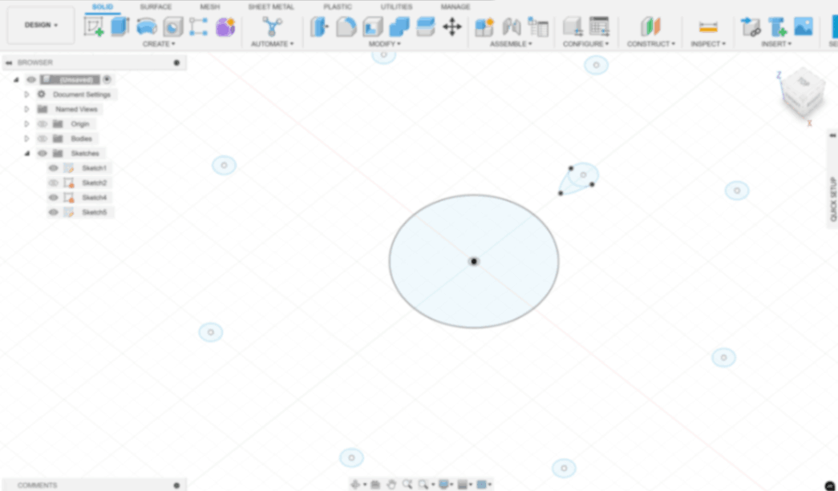Viewport: 838px width, 491px height.
Task: Toggle visibility of the Bodies folder
Action: pyautogui.click(x=43, y=139)
